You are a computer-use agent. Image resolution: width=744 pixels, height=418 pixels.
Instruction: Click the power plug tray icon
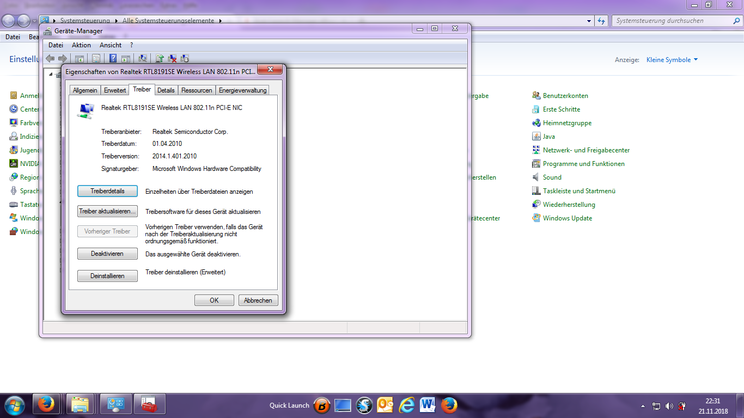tap(681, 406)
